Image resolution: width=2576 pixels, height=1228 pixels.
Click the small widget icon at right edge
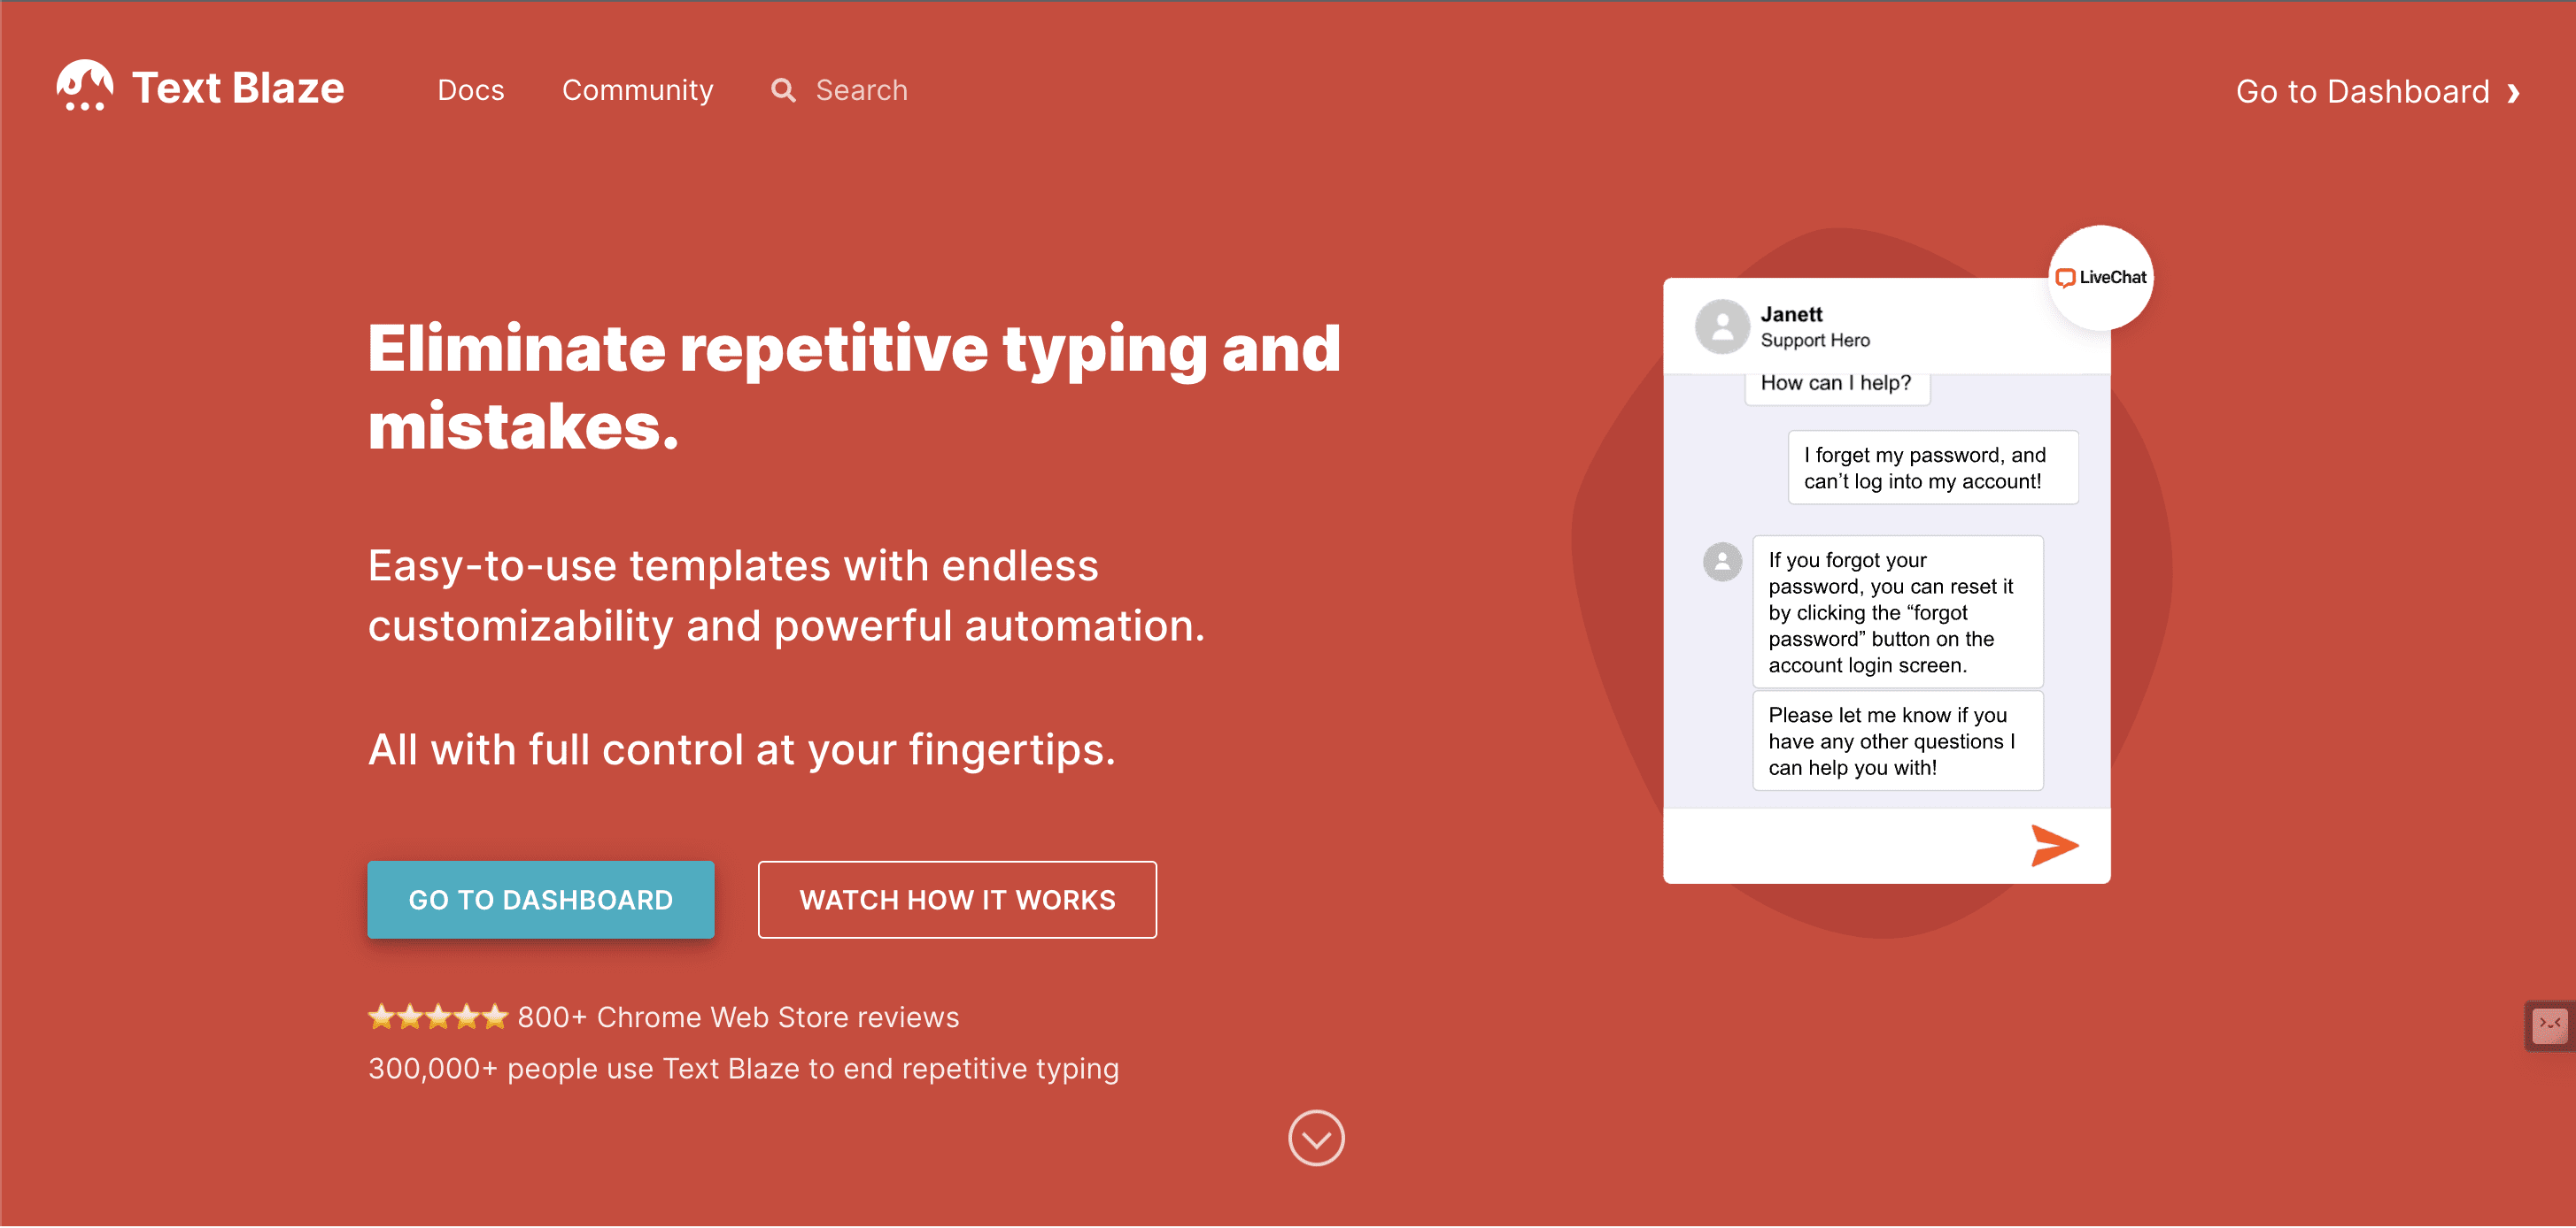click(x=2550, y=1025)
